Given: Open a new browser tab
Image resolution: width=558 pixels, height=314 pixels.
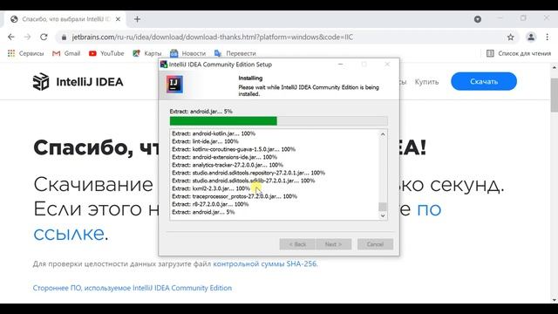Looking at the screenshot, I should (138, 19).
